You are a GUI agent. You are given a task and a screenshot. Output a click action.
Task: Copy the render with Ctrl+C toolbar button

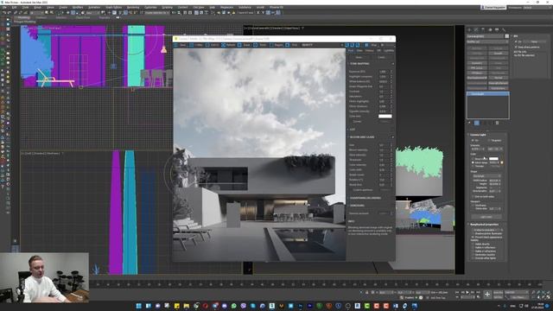(213, 45)
